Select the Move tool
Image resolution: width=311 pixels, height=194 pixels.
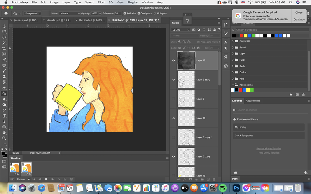click(4, 26)
